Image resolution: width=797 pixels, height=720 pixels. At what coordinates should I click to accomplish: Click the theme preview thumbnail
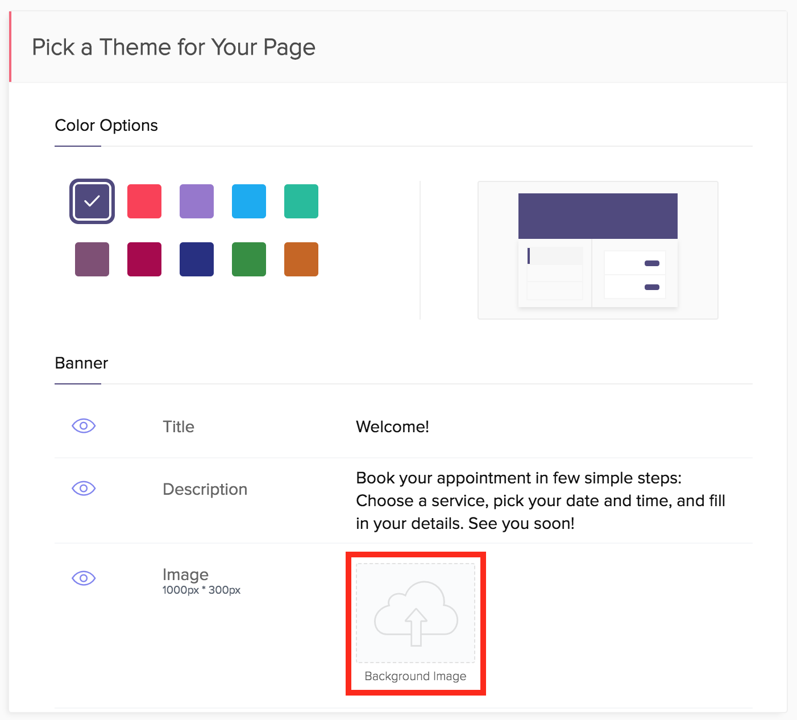click(597, 250)
